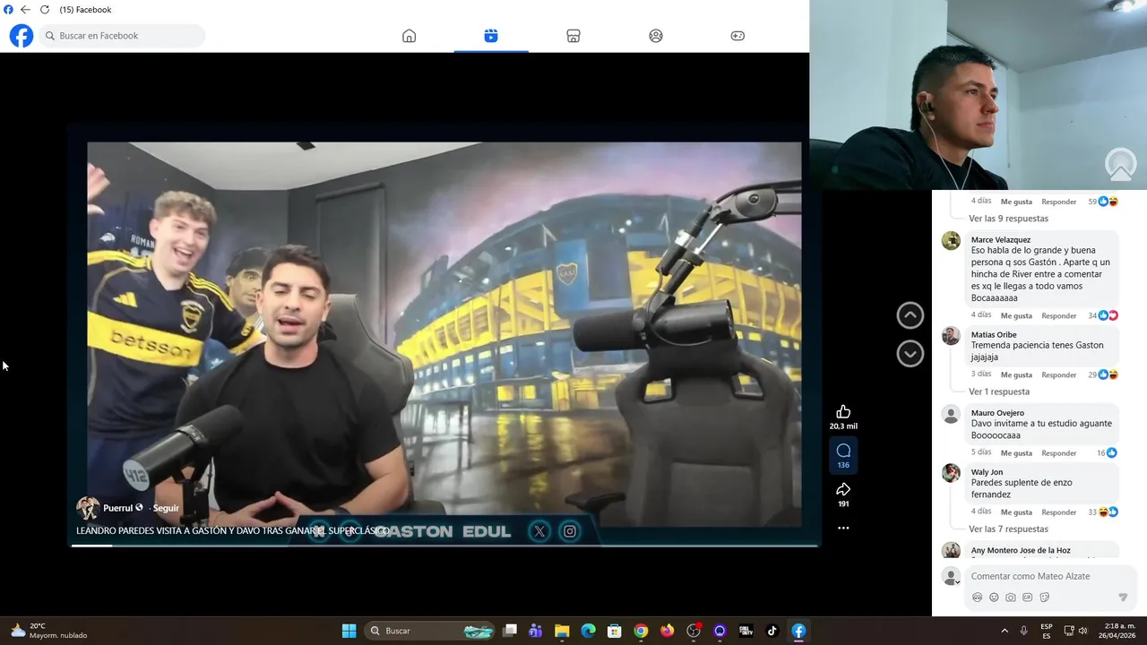The image size is (1147, 645).
Task: Open the Puerrul page name link
Action: pyautogui.click(x=117, y=508)
